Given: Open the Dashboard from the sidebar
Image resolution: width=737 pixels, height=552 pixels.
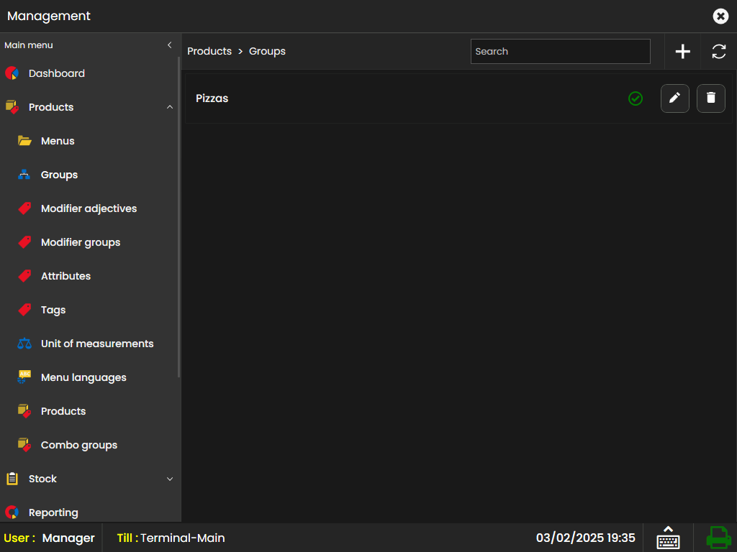Looking at the screenshot, I should coord(56,73).
